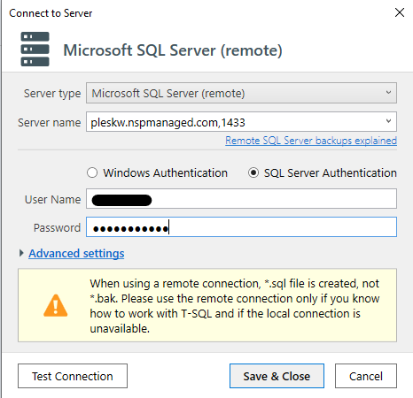413x398 pixels.
Task: Click the server stack icon in header
Action: click(x=35, y=49)
